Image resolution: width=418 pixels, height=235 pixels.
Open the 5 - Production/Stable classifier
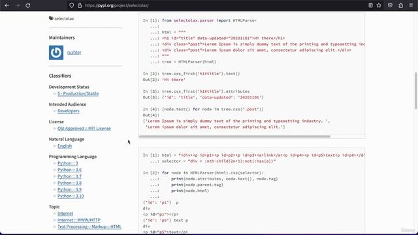click(x=78, y=93)
